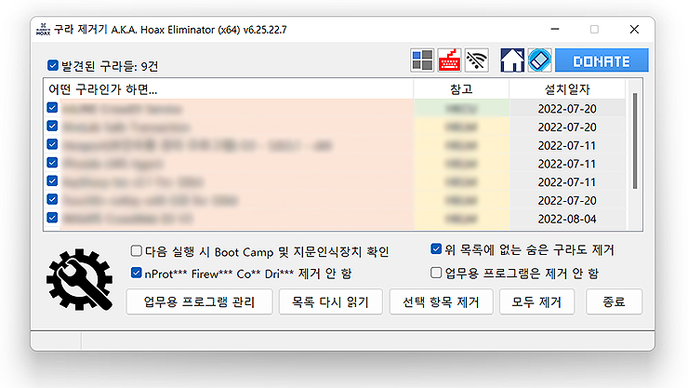Uncheck the first row dated 2022-07-20
688x388 pixels.
coord(52,108)
